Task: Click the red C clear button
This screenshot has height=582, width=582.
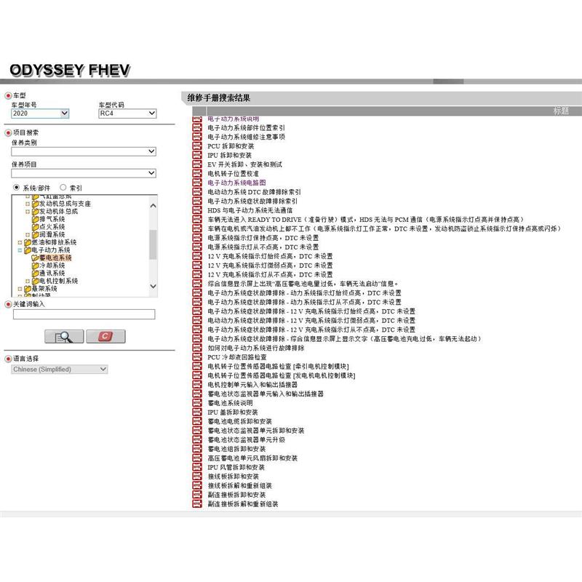Action: (105, 336)
